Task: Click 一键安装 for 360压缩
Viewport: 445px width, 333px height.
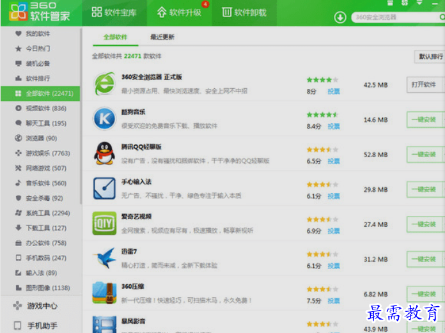Action: tap(425, 294)
